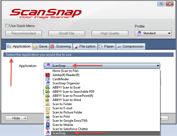Click the Scanning tab red circle icon
This screenshot has height=136, width=177.
click(x=52, y=47)
